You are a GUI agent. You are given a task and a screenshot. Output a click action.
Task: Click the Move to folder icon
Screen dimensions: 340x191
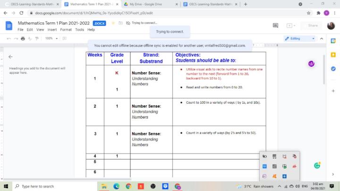tap(120, 23)
